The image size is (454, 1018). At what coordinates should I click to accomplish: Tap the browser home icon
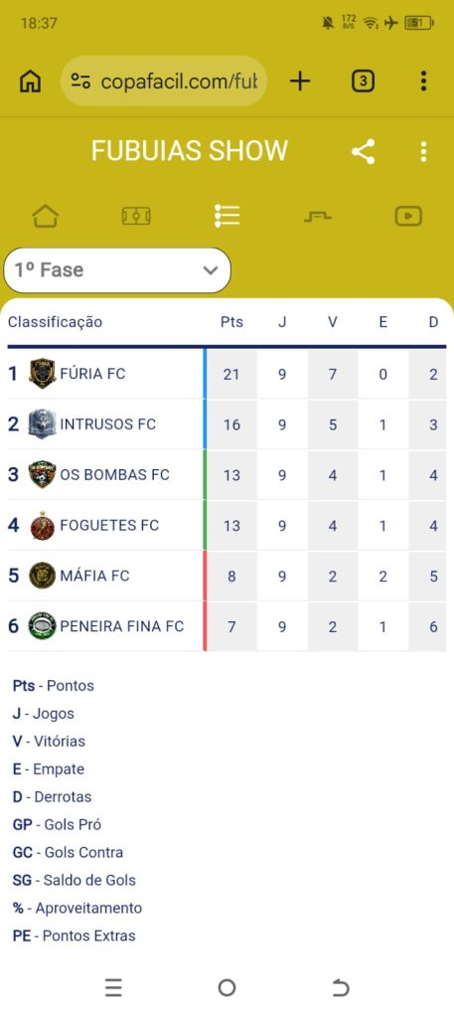pyautogui.click(x=31, y=82)
